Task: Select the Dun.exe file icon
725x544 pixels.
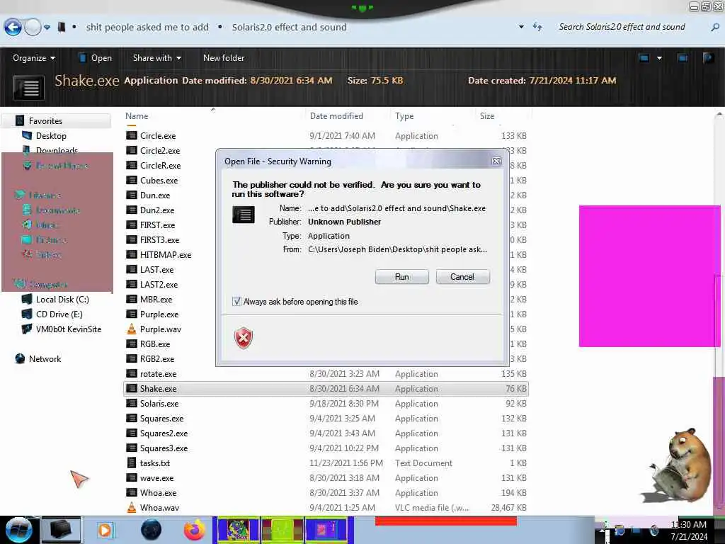Action: 131,195
